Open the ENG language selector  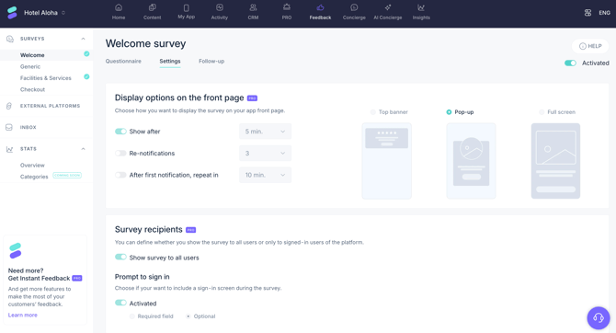click(x=604, y=13)
